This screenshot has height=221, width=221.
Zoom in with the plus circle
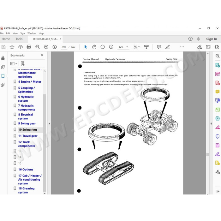(111, 47)
